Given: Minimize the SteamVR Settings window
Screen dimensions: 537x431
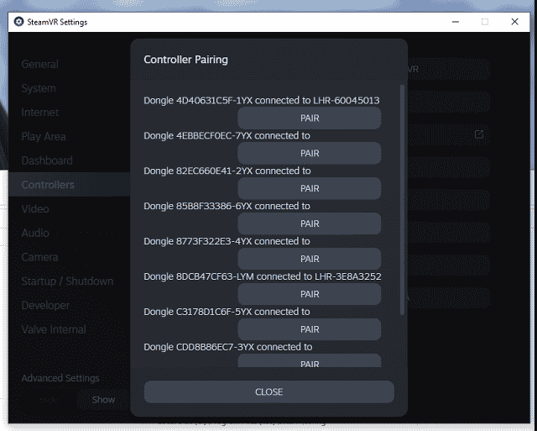Looking at the screenshot, I should point(456,22).
